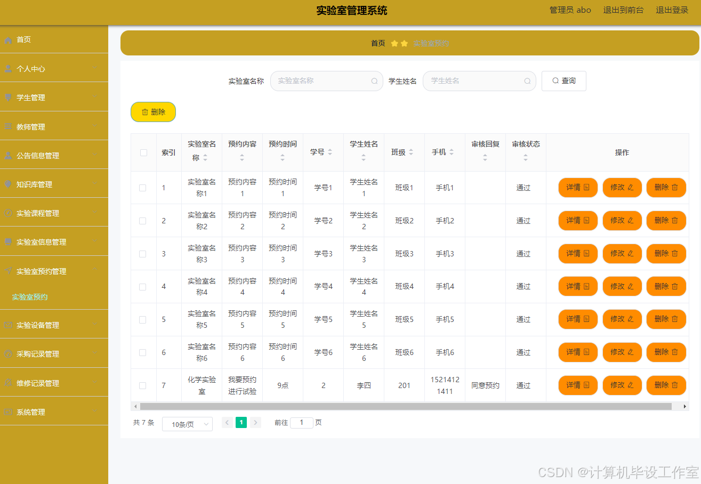The height and width of the screenshot is (484, 701).
Task: Check the checkbox for 化学实验室 row
Action: (x=143, y=385)
